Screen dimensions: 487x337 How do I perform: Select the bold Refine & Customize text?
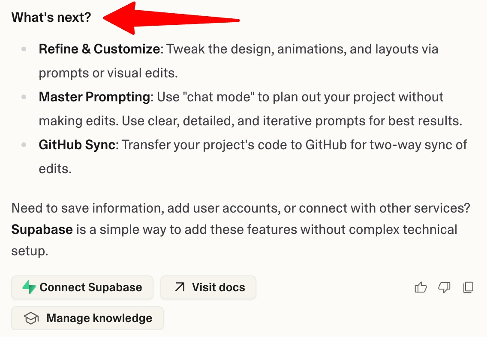(99, 49)
